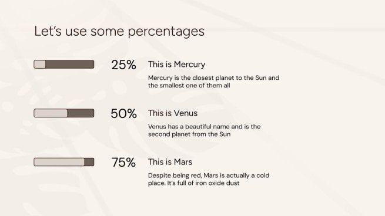Click the 50% progress bar

pos(64,113)
